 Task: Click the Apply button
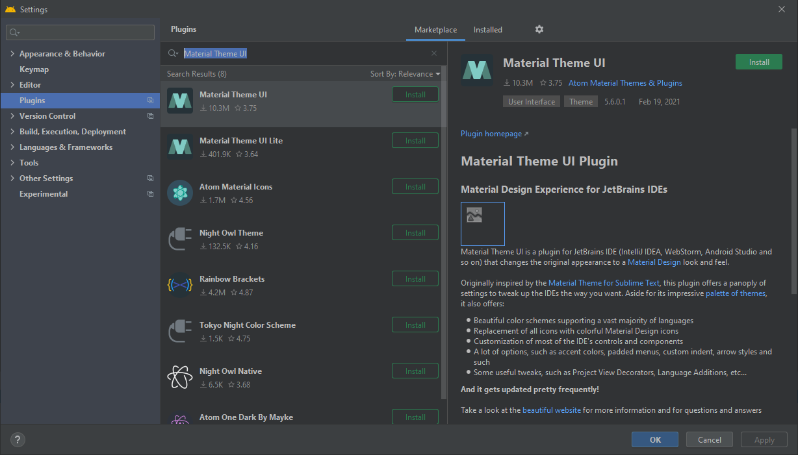(x=764, y=439)
